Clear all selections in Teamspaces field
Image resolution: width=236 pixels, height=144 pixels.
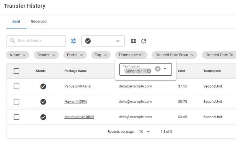click(x=158, y=69)
